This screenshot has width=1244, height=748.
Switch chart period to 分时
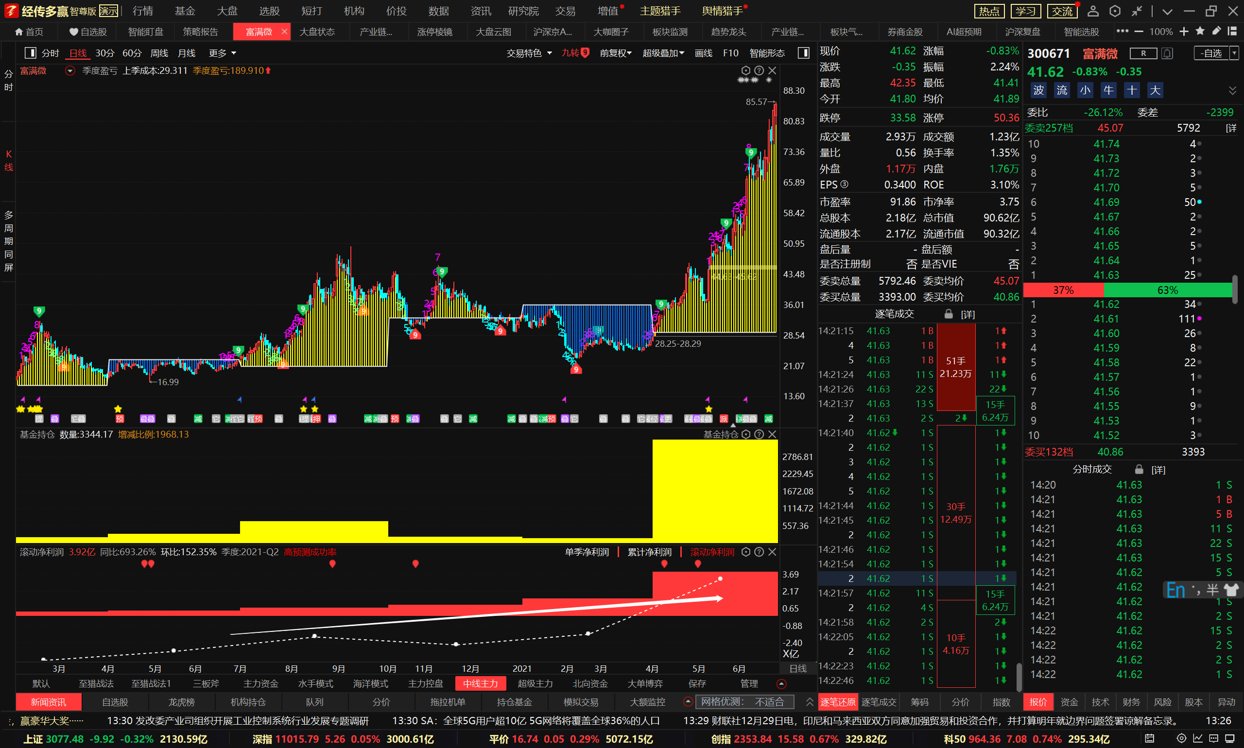(51, 53)
